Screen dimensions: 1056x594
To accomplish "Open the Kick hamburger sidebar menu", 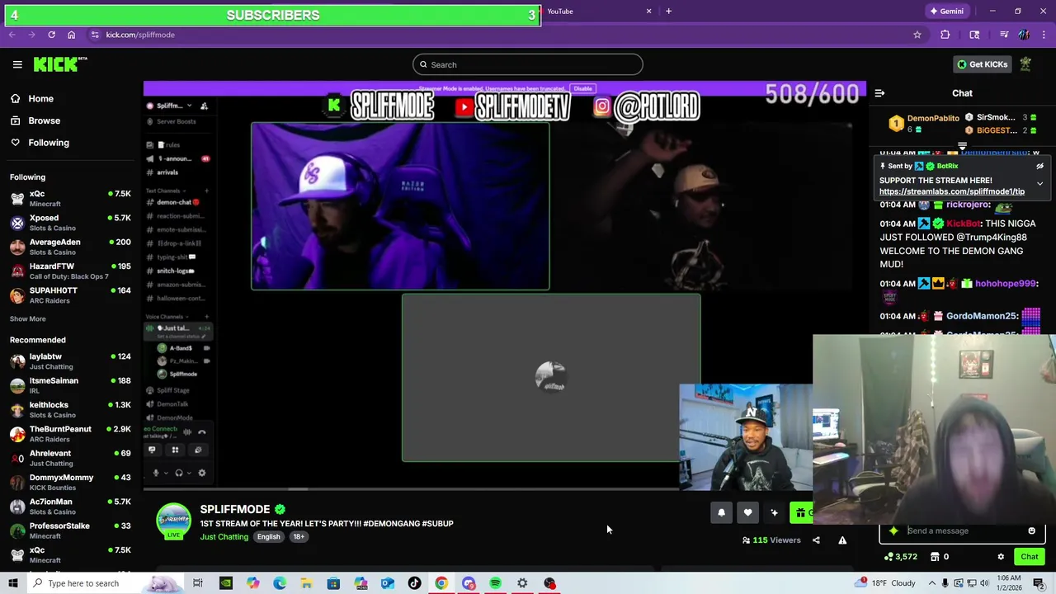I will 17,64.
